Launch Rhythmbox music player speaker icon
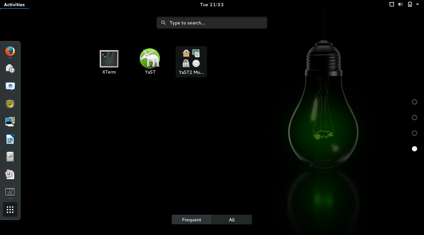This screenshot has width=424, height=235. [10, 104]
